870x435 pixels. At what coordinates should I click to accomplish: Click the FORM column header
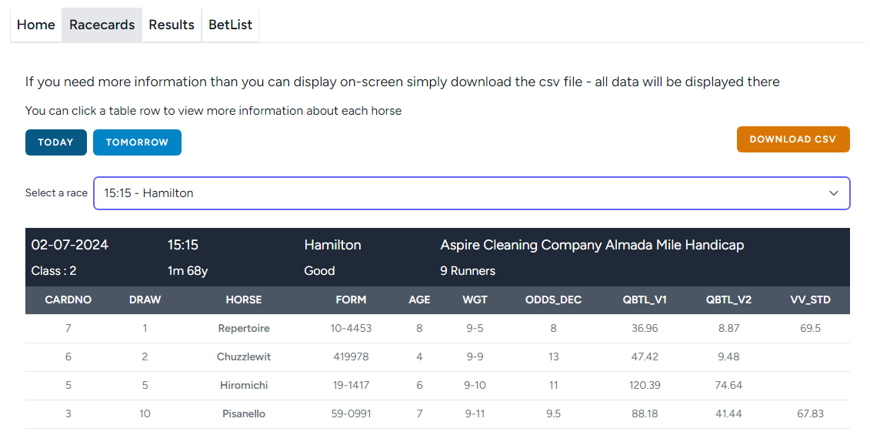[351, 300]
